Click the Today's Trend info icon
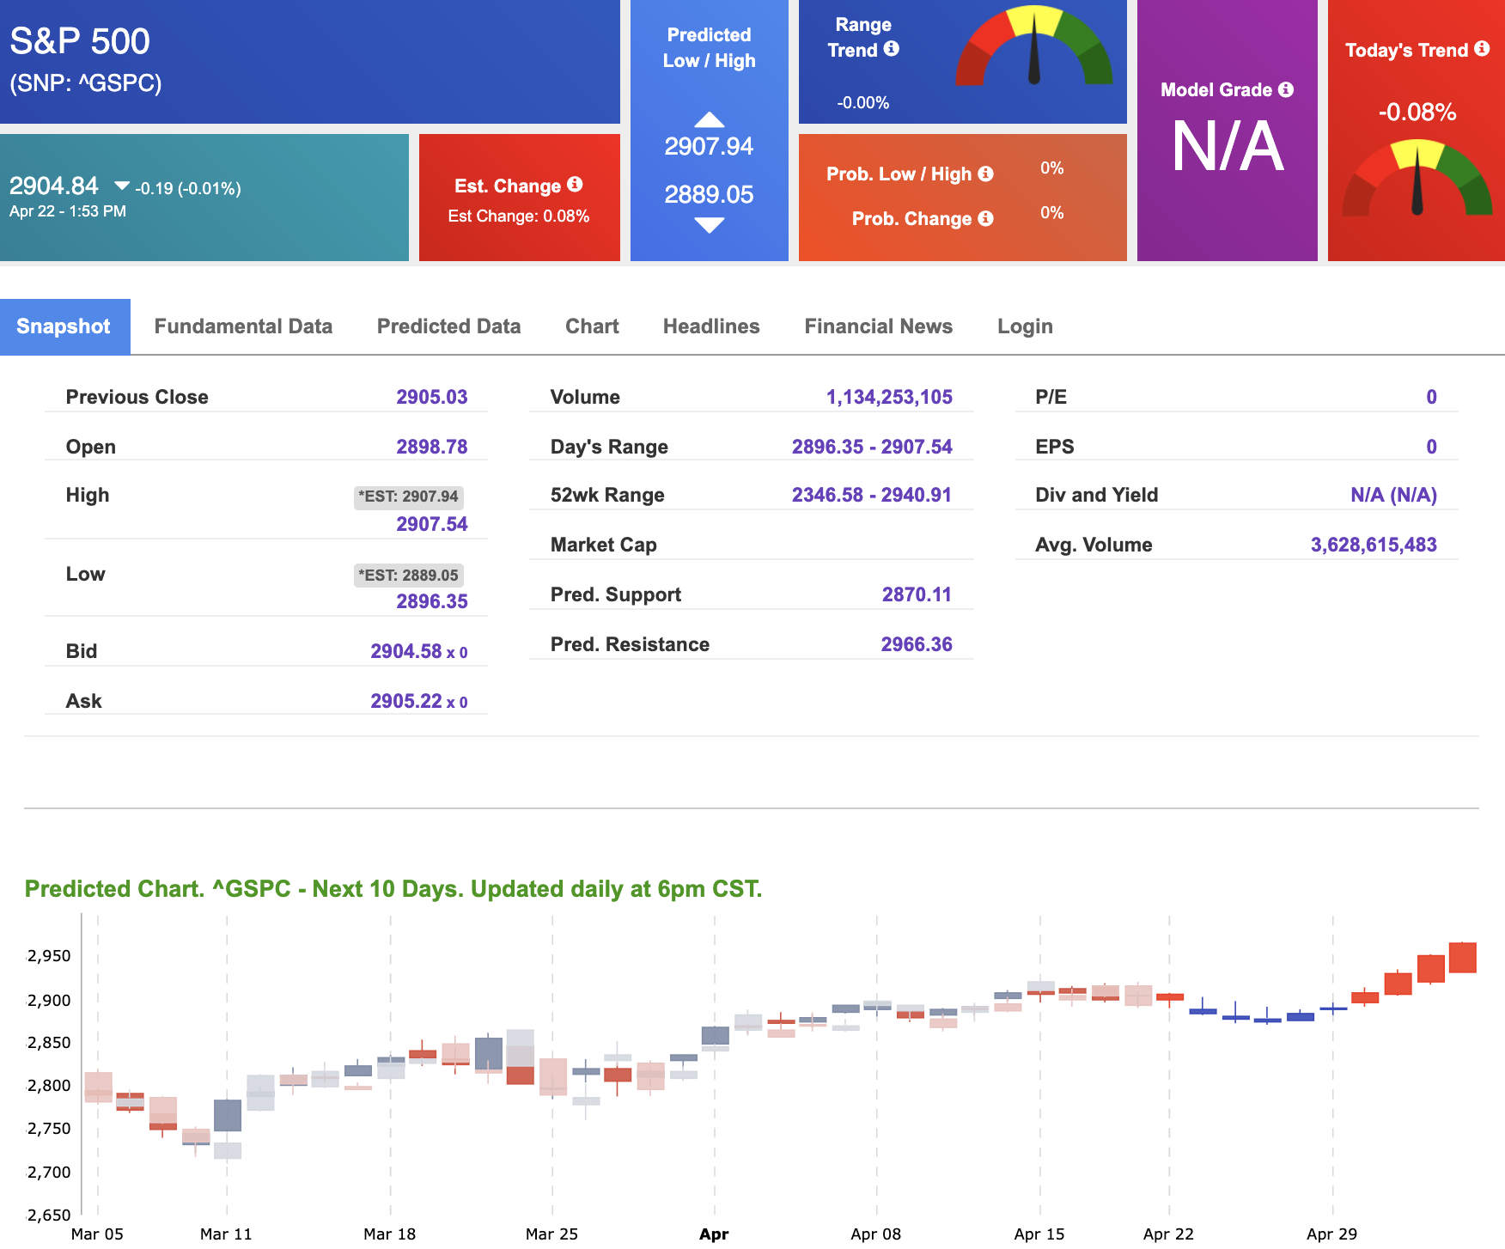The width and height of the screenshot is (1505, 1249). (x=1482, y=48)
